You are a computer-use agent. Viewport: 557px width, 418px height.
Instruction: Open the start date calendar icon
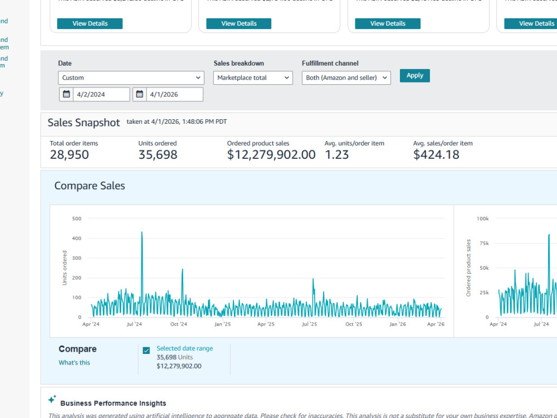[66, 94]
